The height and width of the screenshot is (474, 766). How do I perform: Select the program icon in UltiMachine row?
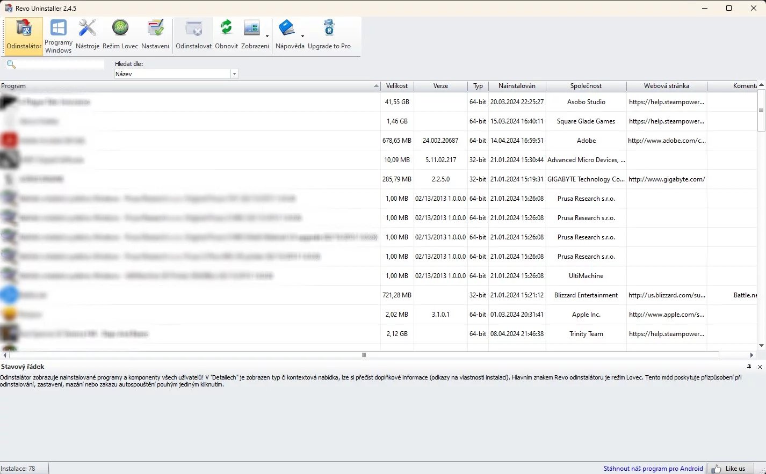click(9, 276)
